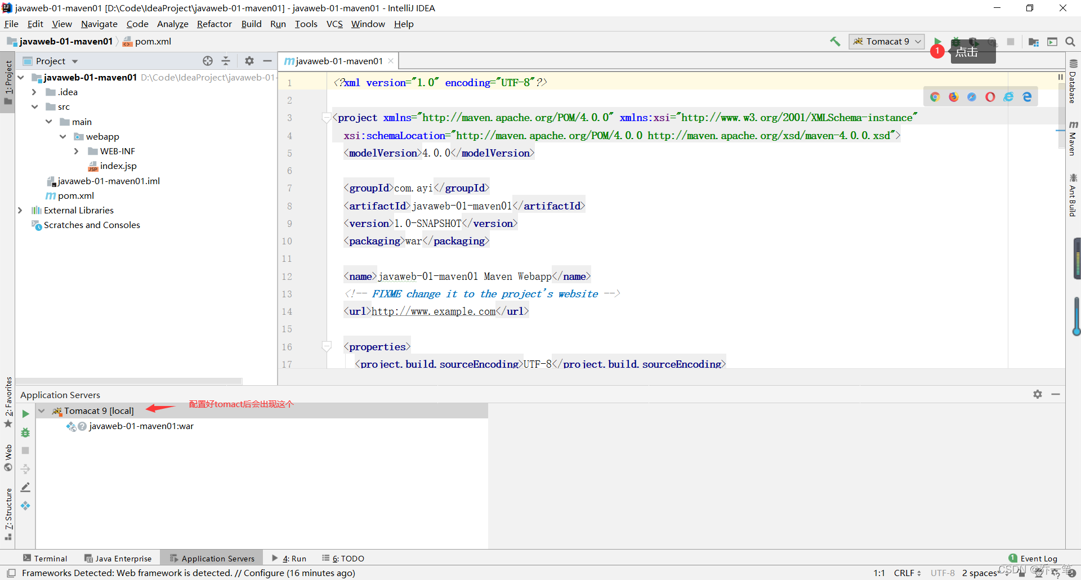Toggle the Structure tool window button
The image size is (1081, 580).
pyautogui.click(x=8, y=514)
